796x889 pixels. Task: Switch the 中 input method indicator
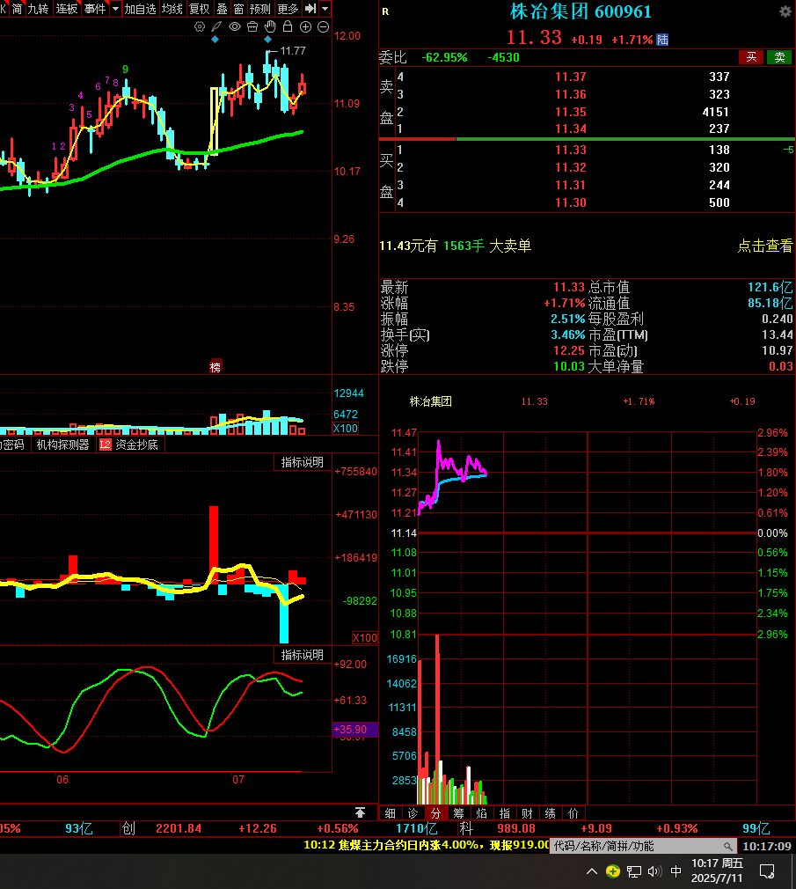click(676, 871)
